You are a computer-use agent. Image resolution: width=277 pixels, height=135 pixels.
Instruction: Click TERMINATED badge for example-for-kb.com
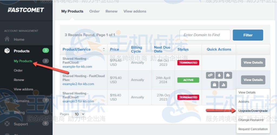pyautogui.click(x=188, y=63)
